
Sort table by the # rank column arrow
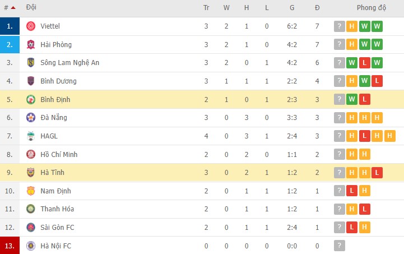pos(13,8)
